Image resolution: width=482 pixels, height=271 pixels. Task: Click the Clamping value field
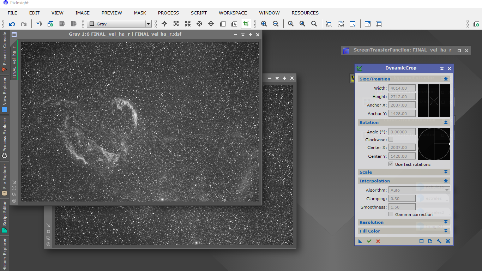(402, 199)
